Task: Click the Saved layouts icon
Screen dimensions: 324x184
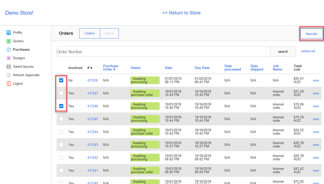Action: click(8, 66)
